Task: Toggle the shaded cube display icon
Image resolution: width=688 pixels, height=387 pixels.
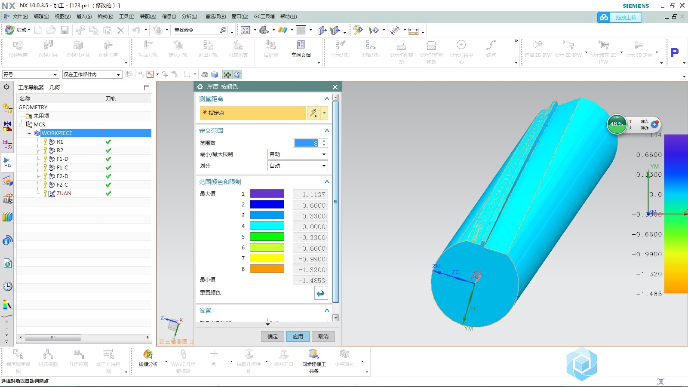Action: click(215, 74)
